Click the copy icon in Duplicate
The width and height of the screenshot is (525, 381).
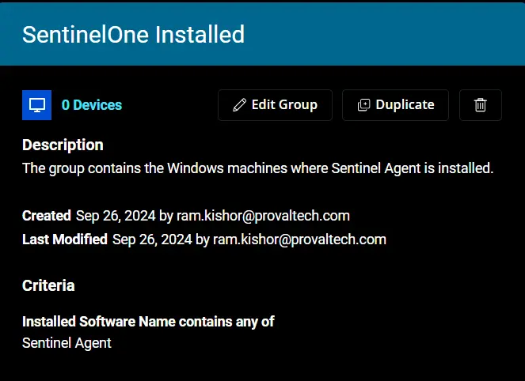pos(364,105)
